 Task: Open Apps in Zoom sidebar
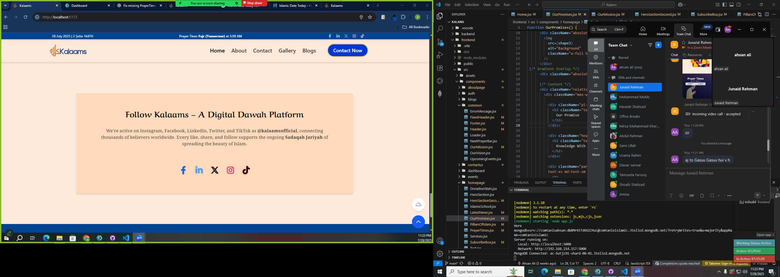tap(596, 137)
